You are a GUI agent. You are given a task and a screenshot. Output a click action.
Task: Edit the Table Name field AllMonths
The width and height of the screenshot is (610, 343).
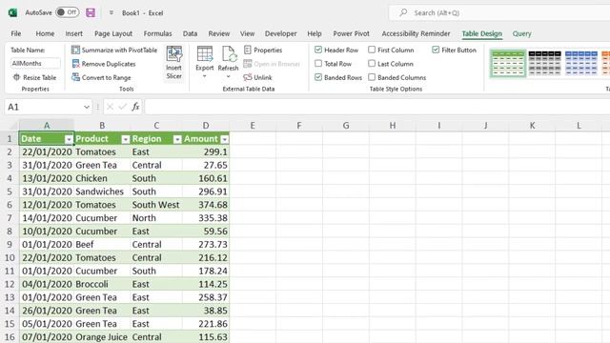pyautogui.click(x=35, y=63)
